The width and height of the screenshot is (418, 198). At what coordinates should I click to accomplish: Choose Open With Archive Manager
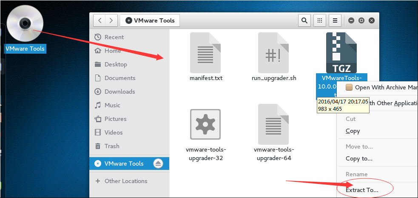(378, 88)
